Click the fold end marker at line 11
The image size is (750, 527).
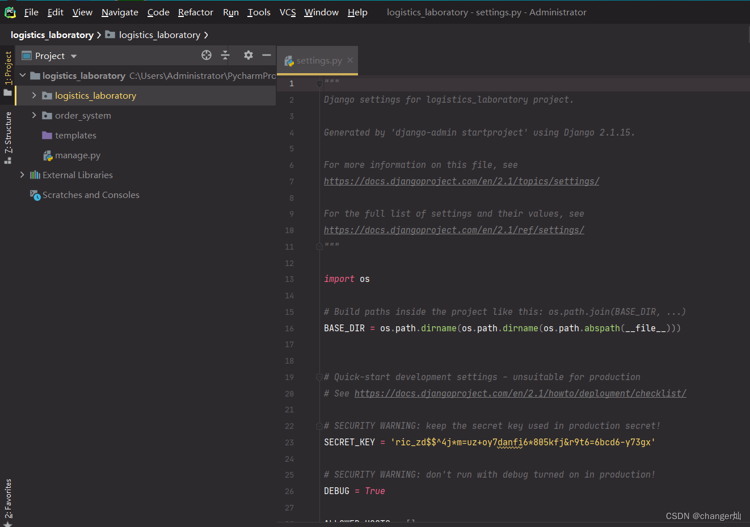click(x=319, y=246)
